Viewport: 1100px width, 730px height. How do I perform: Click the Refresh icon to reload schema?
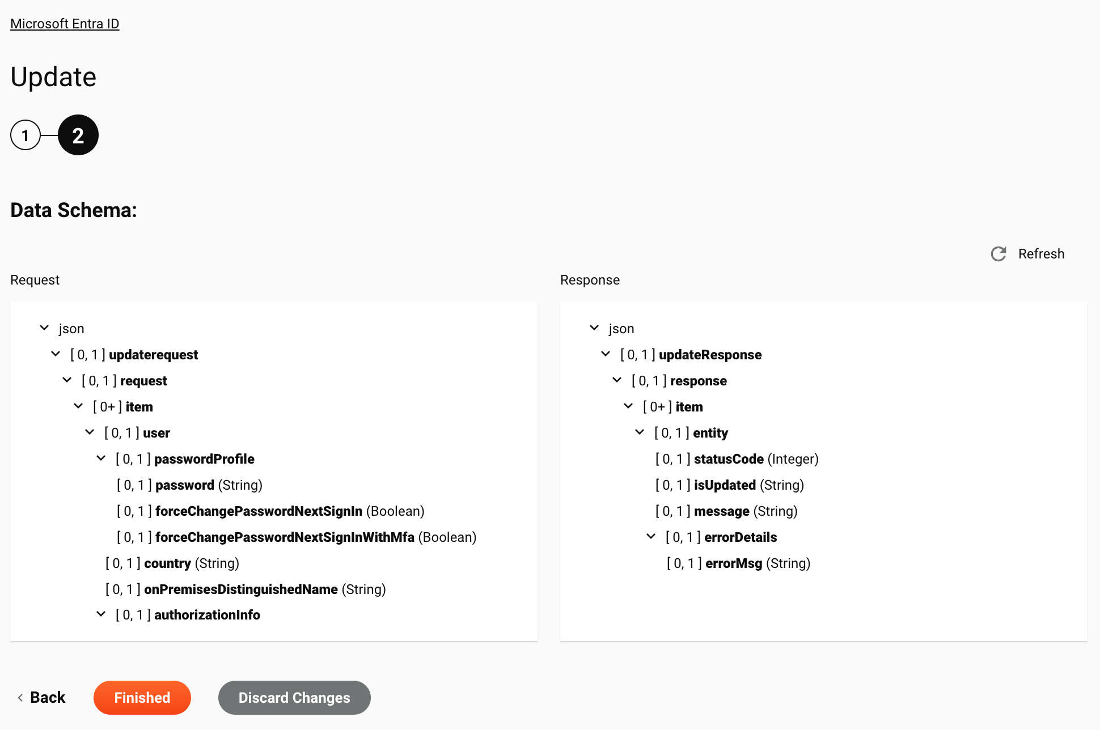(997, 253)
